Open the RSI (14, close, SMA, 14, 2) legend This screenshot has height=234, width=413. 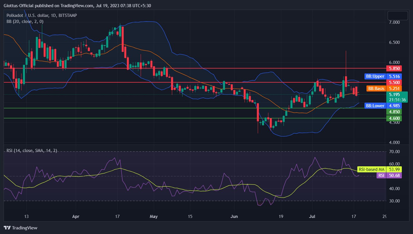pos(32,151)
